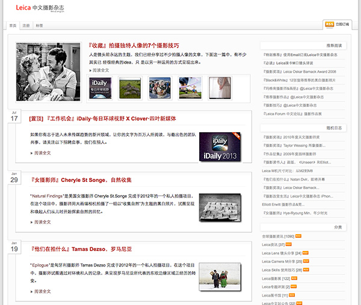
Task: Open the RSS feed for 全球摄影资讯 category
Action: pyautogui.click(x=298, y=237)
